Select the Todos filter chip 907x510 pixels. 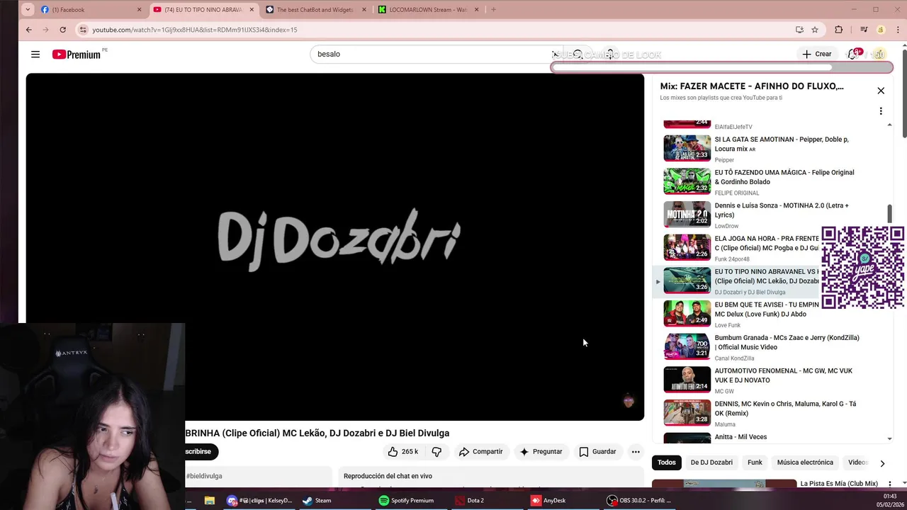(667, 463)
